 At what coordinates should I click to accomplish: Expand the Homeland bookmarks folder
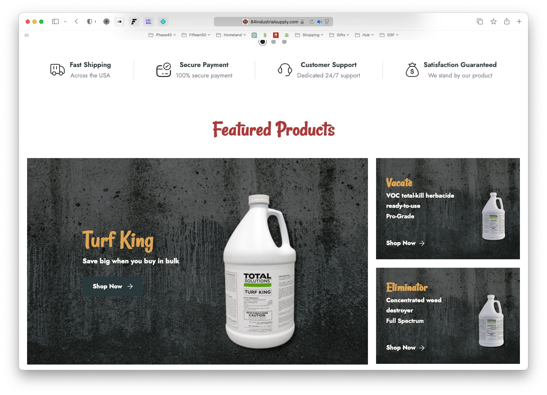[231, 35]
